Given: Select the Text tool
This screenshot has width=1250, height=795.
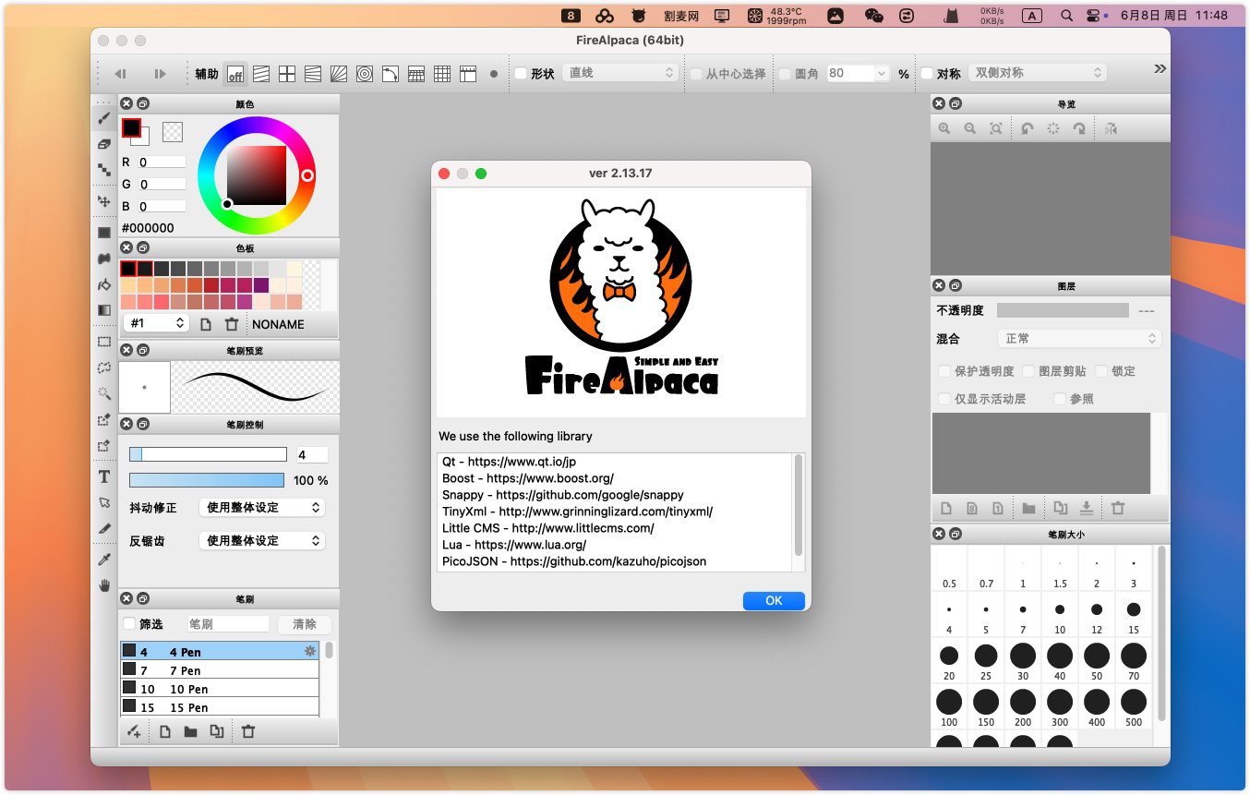Looking at the screenshot, I should point(104,476).
